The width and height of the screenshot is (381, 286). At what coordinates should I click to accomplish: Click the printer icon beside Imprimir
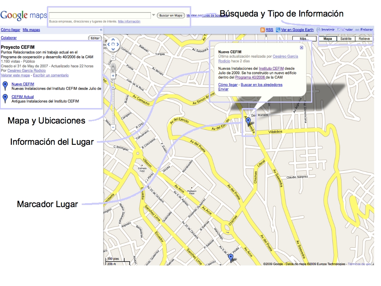click(x=318, y=30)
